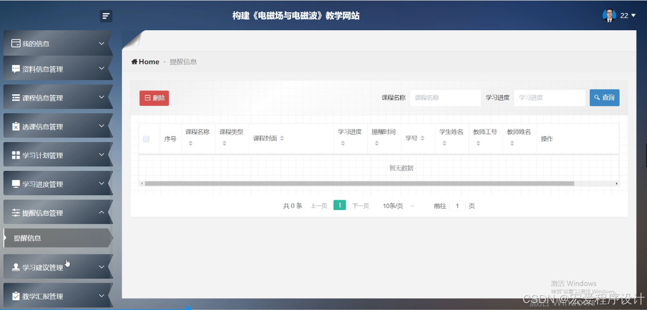
Task: Click the 操作 column header
Action: [547, 139]
